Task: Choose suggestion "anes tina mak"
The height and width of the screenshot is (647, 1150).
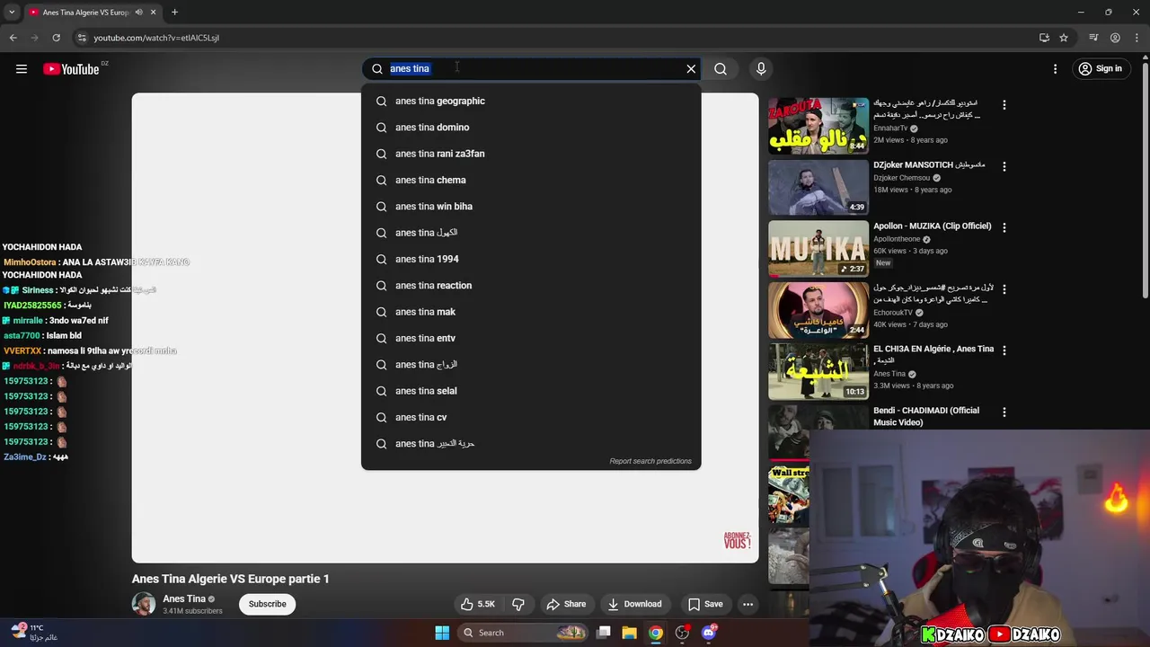Action: (x=531, y=312)
